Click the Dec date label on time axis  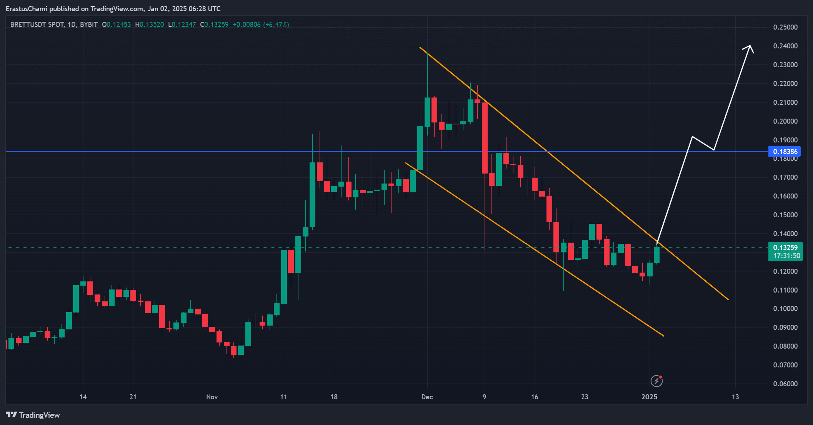[427, 397]
